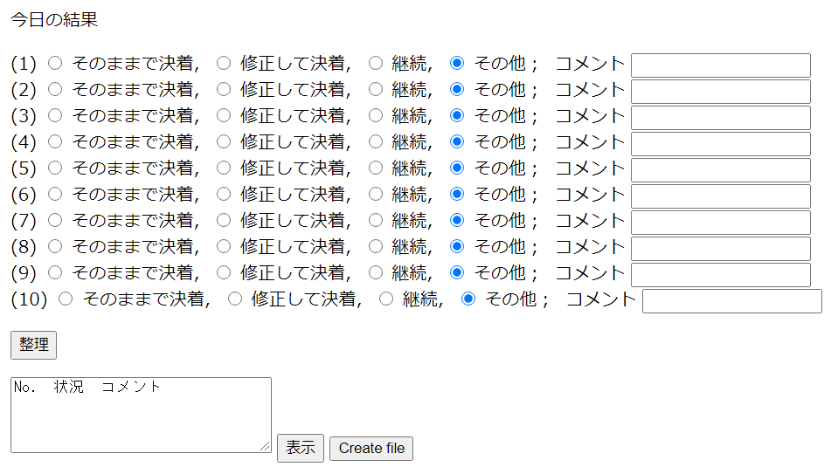Image resolution: width=838 pixels, height=474 pixels.
Task: Select その他 radio for row (4)
Action: pos(457,141)
